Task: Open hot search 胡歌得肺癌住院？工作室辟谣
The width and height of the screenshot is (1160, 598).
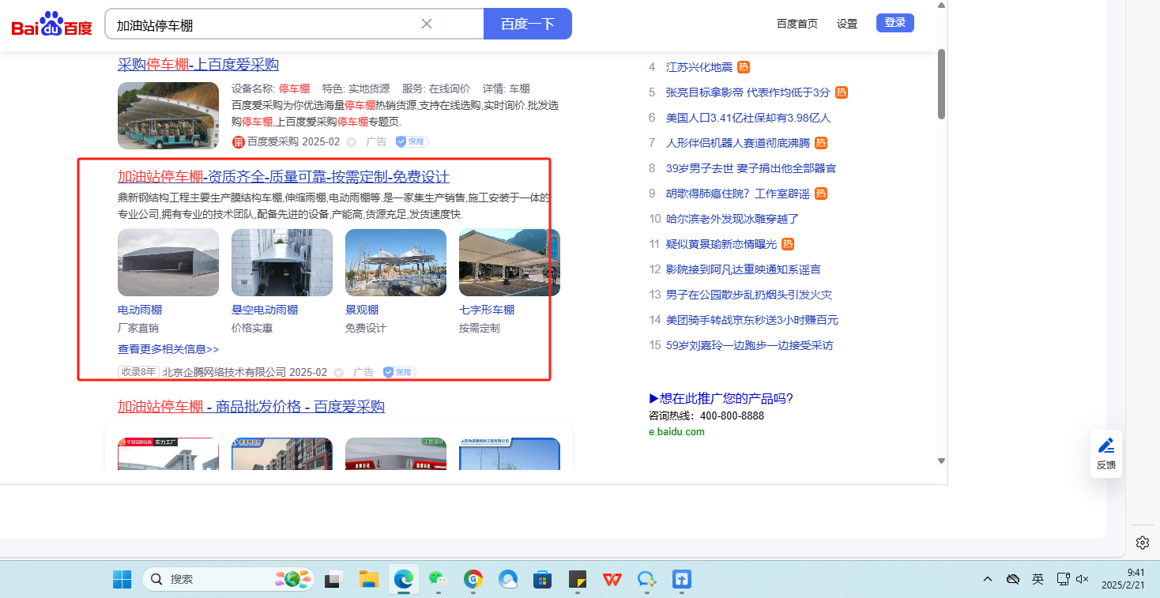Action: 738,194
